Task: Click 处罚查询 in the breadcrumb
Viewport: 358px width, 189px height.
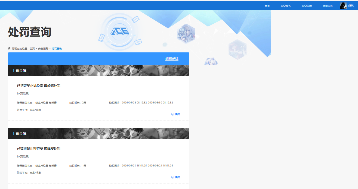Action: tap(57, 49)
